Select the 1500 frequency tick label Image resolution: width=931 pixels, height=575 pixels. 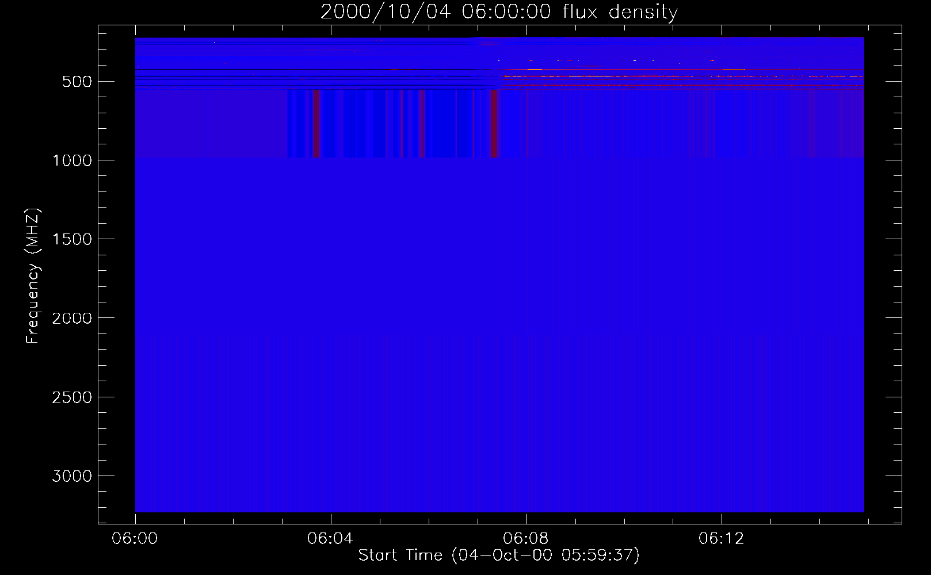click(72, 239)
